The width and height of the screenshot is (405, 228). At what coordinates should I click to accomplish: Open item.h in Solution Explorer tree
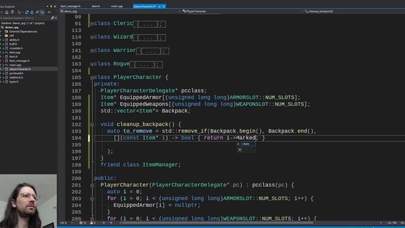[13, 56]
